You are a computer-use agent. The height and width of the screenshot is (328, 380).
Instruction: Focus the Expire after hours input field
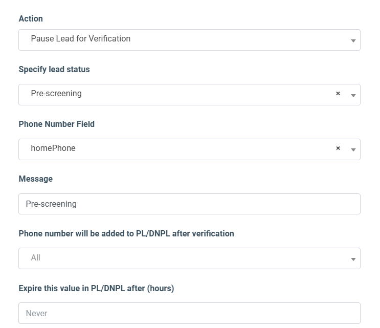point(189,313)
